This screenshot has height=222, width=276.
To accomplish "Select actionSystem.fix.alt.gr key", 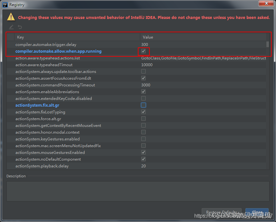I will pos(37,105).
